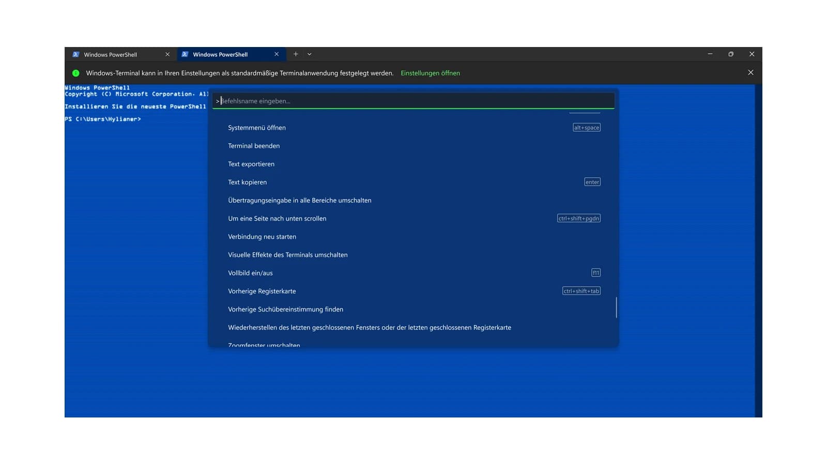Run 'Wiederherstellen des letzten geschlossenen Fensters' command

[x=413, y=328]
